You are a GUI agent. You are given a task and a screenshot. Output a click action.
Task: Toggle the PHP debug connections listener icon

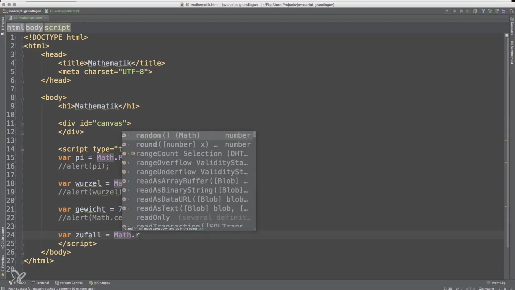[x=475, y=11]
